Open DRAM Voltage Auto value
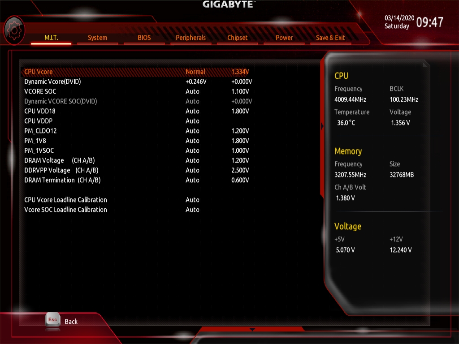The image size is (459, 344). (192, 160)
